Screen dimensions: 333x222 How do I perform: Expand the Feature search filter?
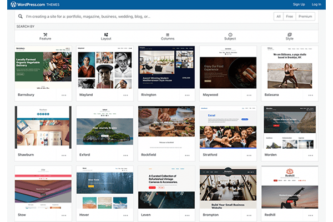46,37
